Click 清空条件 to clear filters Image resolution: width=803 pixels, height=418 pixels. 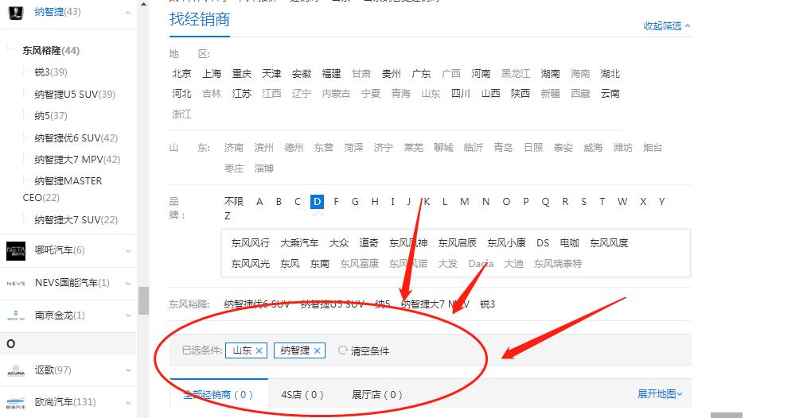tap(370, 351)
